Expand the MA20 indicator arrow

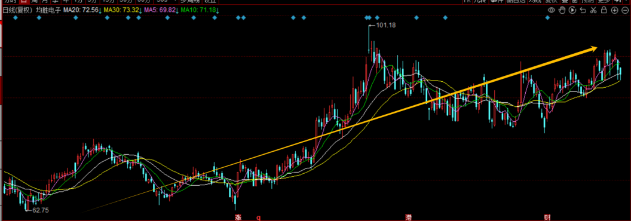point(100,10)
